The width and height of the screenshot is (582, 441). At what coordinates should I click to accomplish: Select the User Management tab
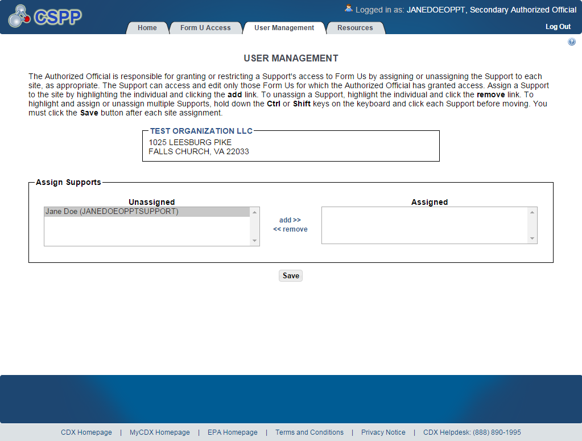tap(284, 28)
